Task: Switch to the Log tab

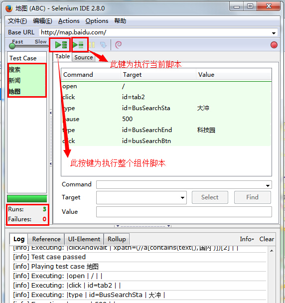Action: pyautogui.click(x=19, y=239)
